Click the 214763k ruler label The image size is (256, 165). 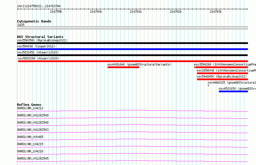[x=216, y=11]
